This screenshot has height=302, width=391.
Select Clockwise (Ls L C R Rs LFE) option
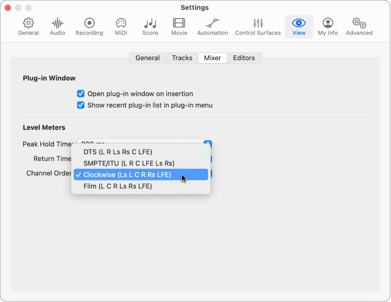pyautogui.click(x=141, y=175)
